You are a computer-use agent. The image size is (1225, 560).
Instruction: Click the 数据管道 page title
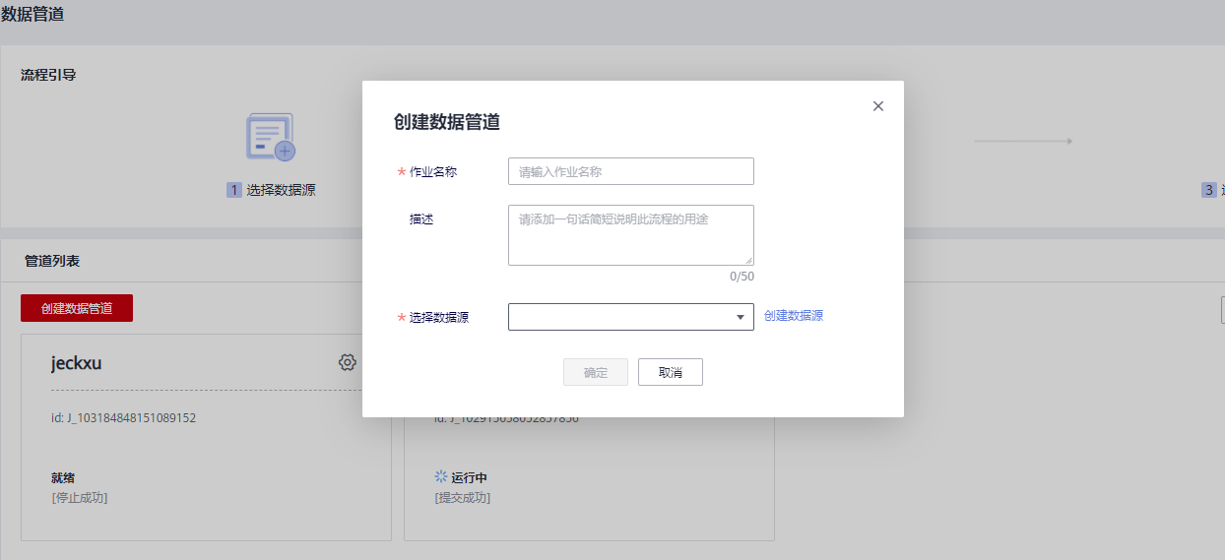(33, 13)
